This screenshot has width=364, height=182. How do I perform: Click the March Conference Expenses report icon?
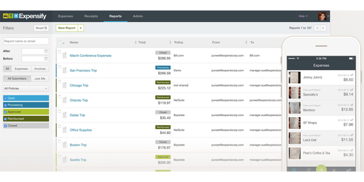coord(64,56)
